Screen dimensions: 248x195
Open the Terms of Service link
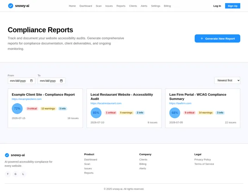tap(204, 164)
